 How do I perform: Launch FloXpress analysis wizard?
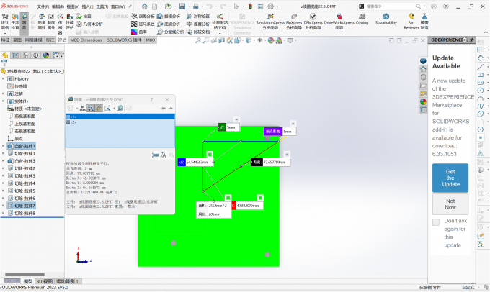[x=294, y=22]
